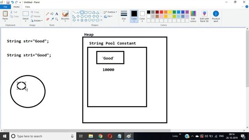Open the File menu
249x140 pixels.
[5, 7]
